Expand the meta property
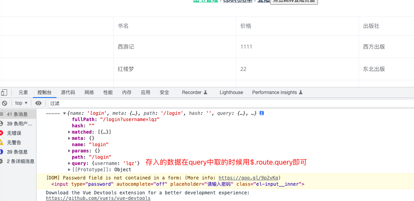The height and width of the screenshot is (201, 414). 69,138
